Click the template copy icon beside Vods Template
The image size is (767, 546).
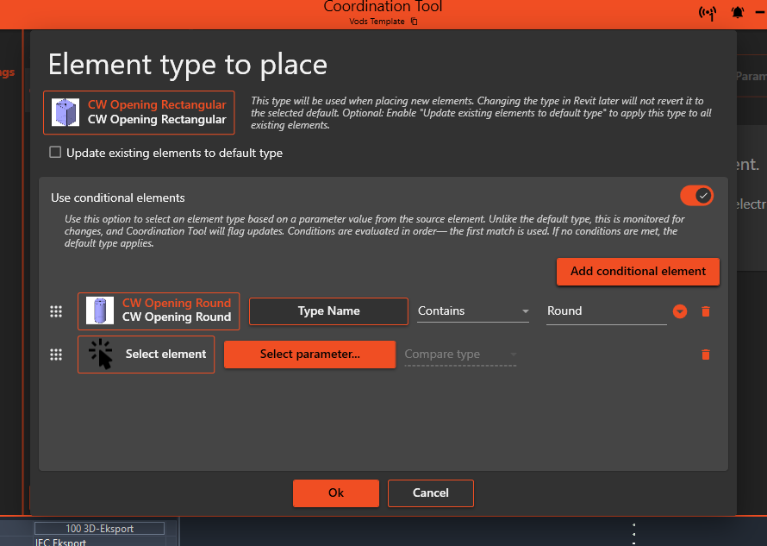pyautogui.click(x=415, y=22)
